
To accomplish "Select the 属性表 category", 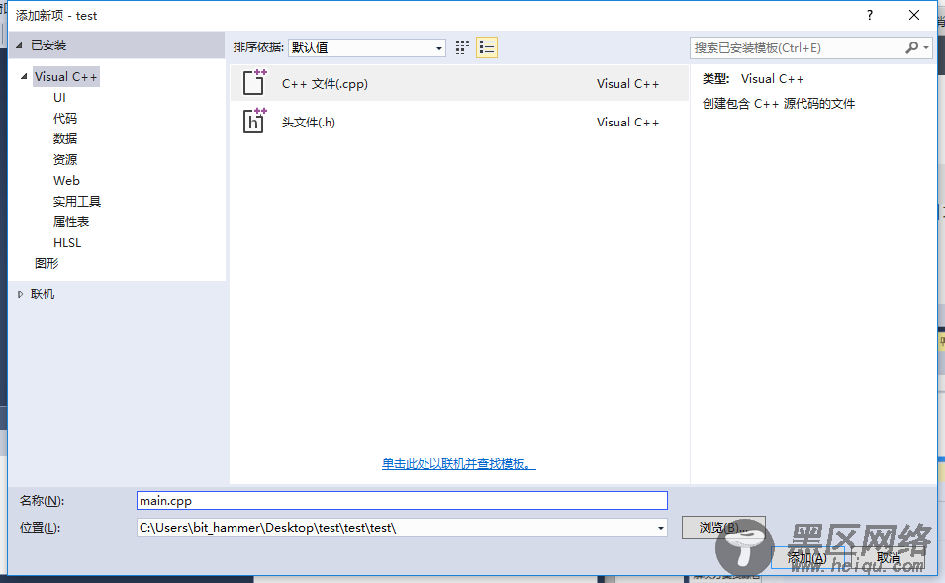I will (x=71, y=222).
